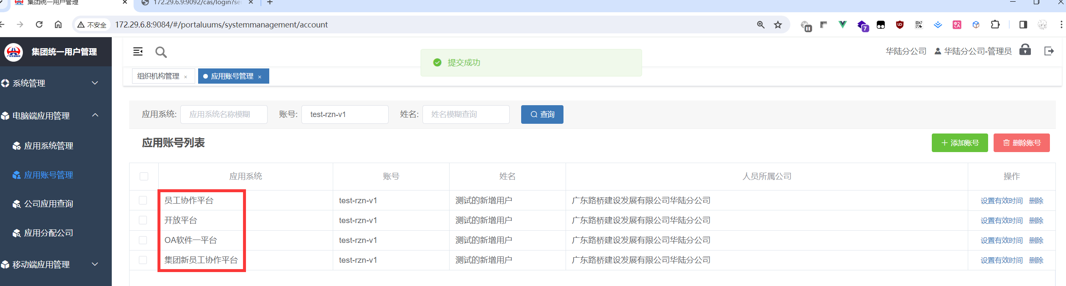Click the 人员所属公司 column header
This screenshot has width=1066, height=286.
pyautogui.click(x=767, y=176)
